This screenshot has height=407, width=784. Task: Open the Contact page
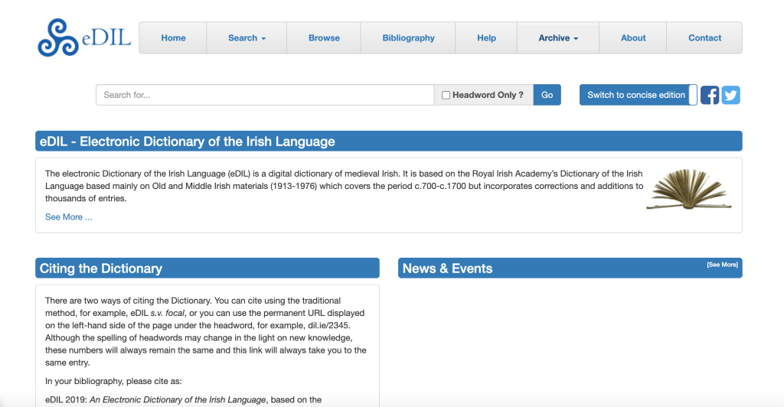click(704, 37)
